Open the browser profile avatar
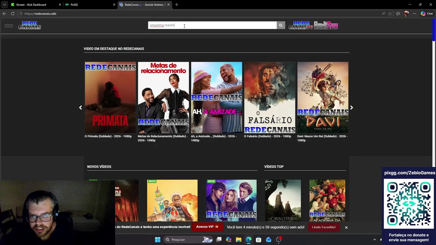This screenshot has height=245, width=436. (x=406, y=14)
